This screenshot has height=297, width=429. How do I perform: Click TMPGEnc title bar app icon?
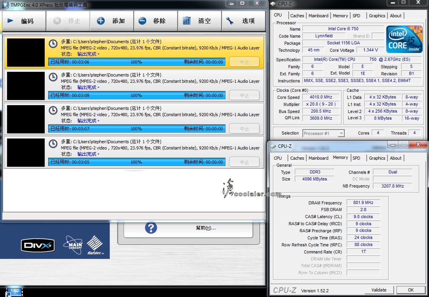tap(5, 5)
